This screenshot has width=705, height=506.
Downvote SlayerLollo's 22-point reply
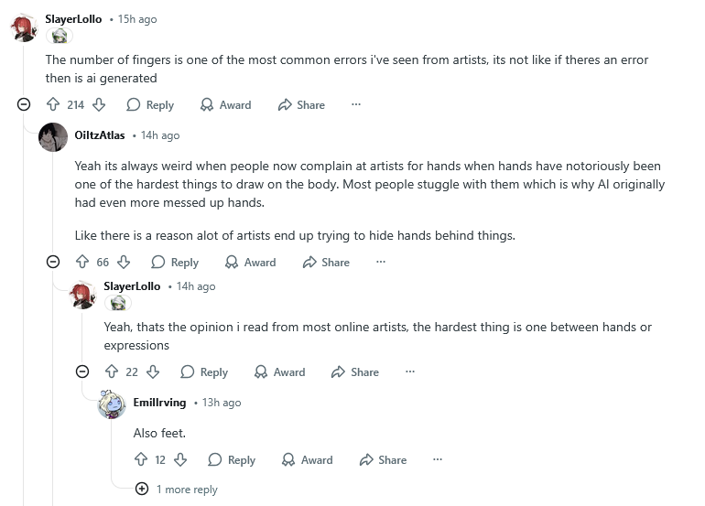click(x=153, y=372)
